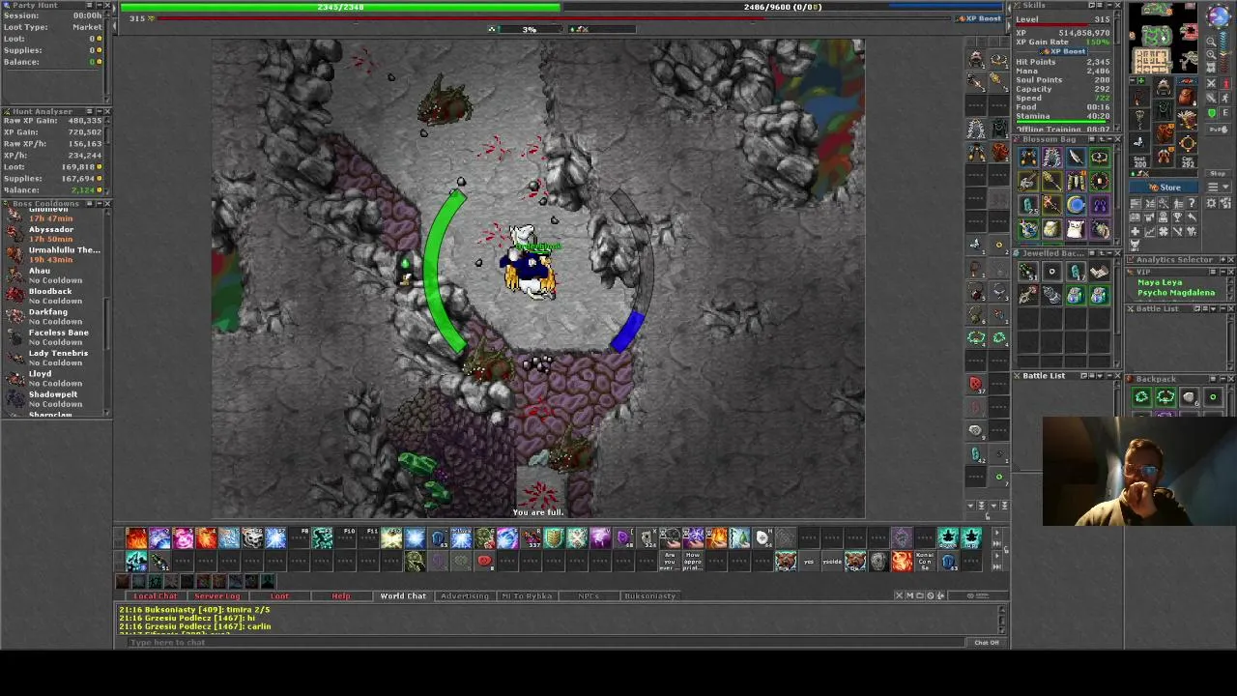Switch to the Local Chat tab
Screen dimensions: 1237x696
pos(155,595)
